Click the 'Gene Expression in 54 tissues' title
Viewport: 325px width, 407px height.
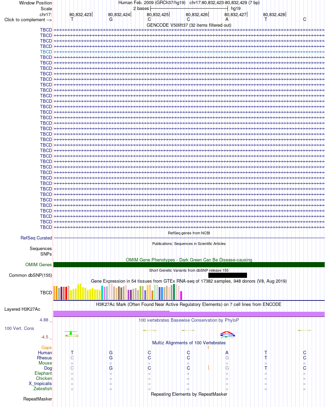[189, 281]
